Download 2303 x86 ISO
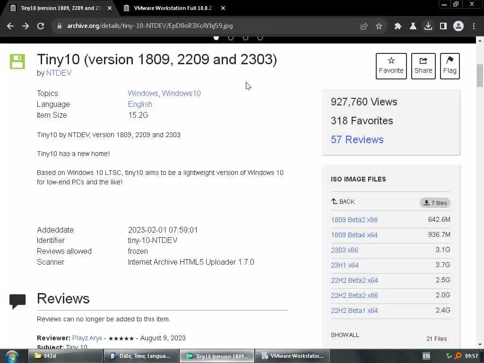The image size is (484, 363). coord(345,250)
